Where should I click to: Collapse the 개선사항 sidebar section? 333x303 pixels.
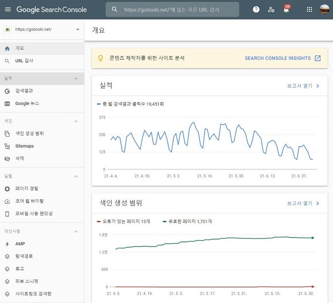pyautogui.click(x=76, y=231)
